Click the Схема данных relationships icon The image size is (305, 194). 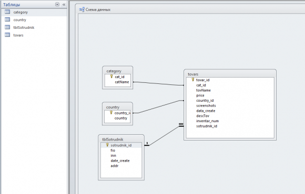pos(82,9)
